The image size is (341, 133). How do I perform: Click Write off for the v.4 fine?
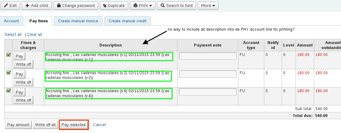(x=23, y=100)
